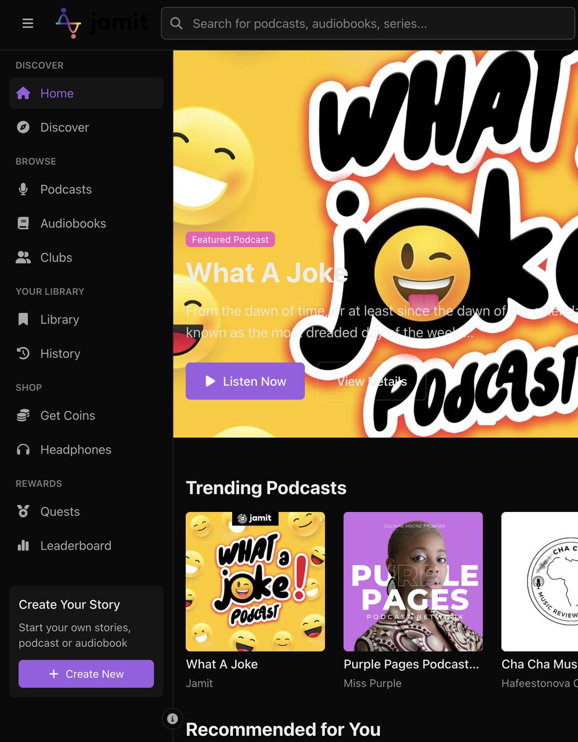Click What A Joke title under Trending
The height and width of the screenshot is (742, 578).
point(222,664)
